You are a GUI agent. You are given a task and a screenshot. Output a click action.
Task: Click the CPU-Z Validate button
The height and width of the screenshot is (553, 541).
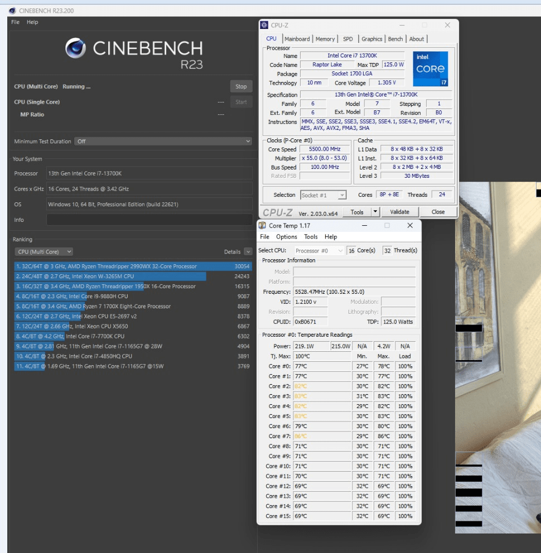pos(399,212)
